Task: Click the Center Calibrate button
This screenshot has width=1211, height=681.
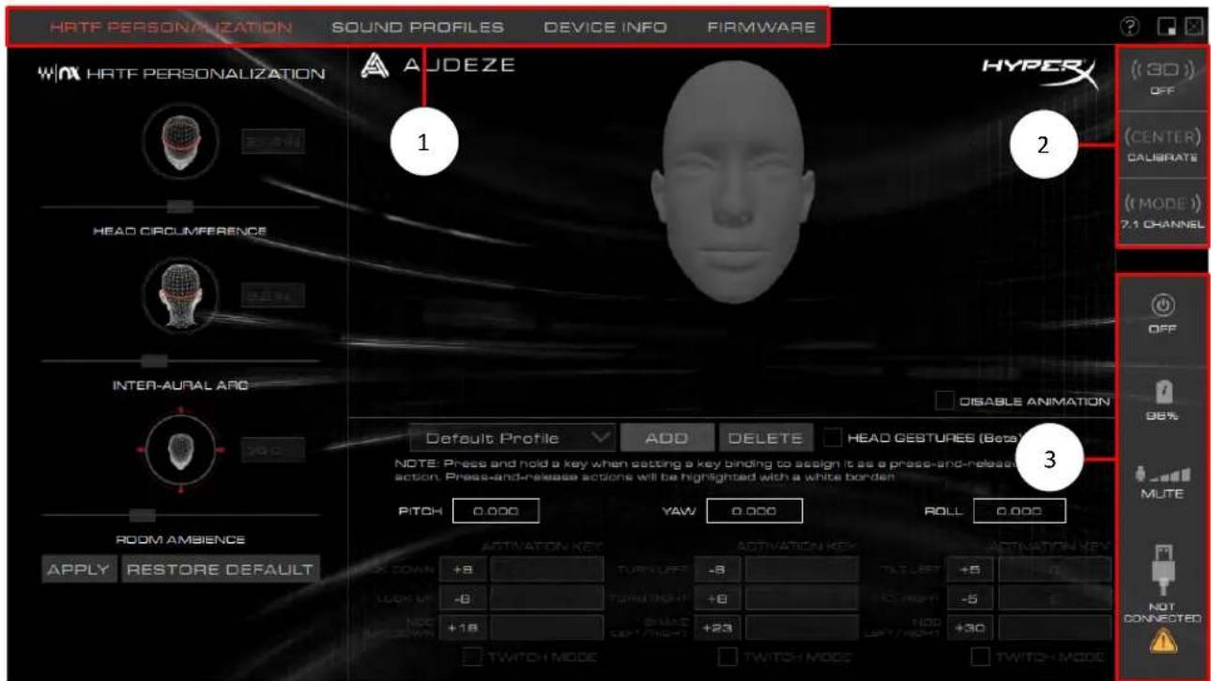Action: click(1161, 146)
